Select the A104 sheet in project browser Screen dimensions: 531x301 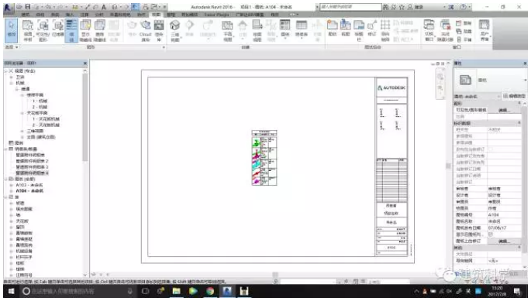[x=29, y=191]
